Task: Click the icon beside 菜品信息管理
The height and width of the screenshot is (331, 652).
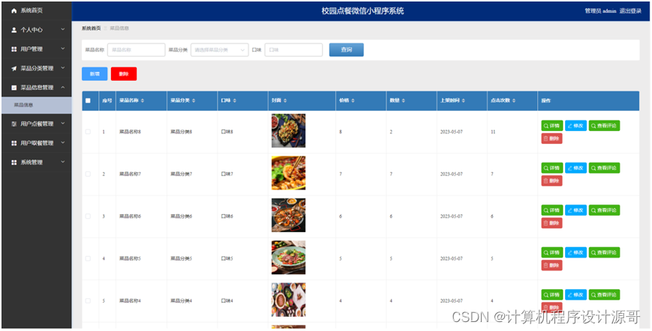Action: 14,88
